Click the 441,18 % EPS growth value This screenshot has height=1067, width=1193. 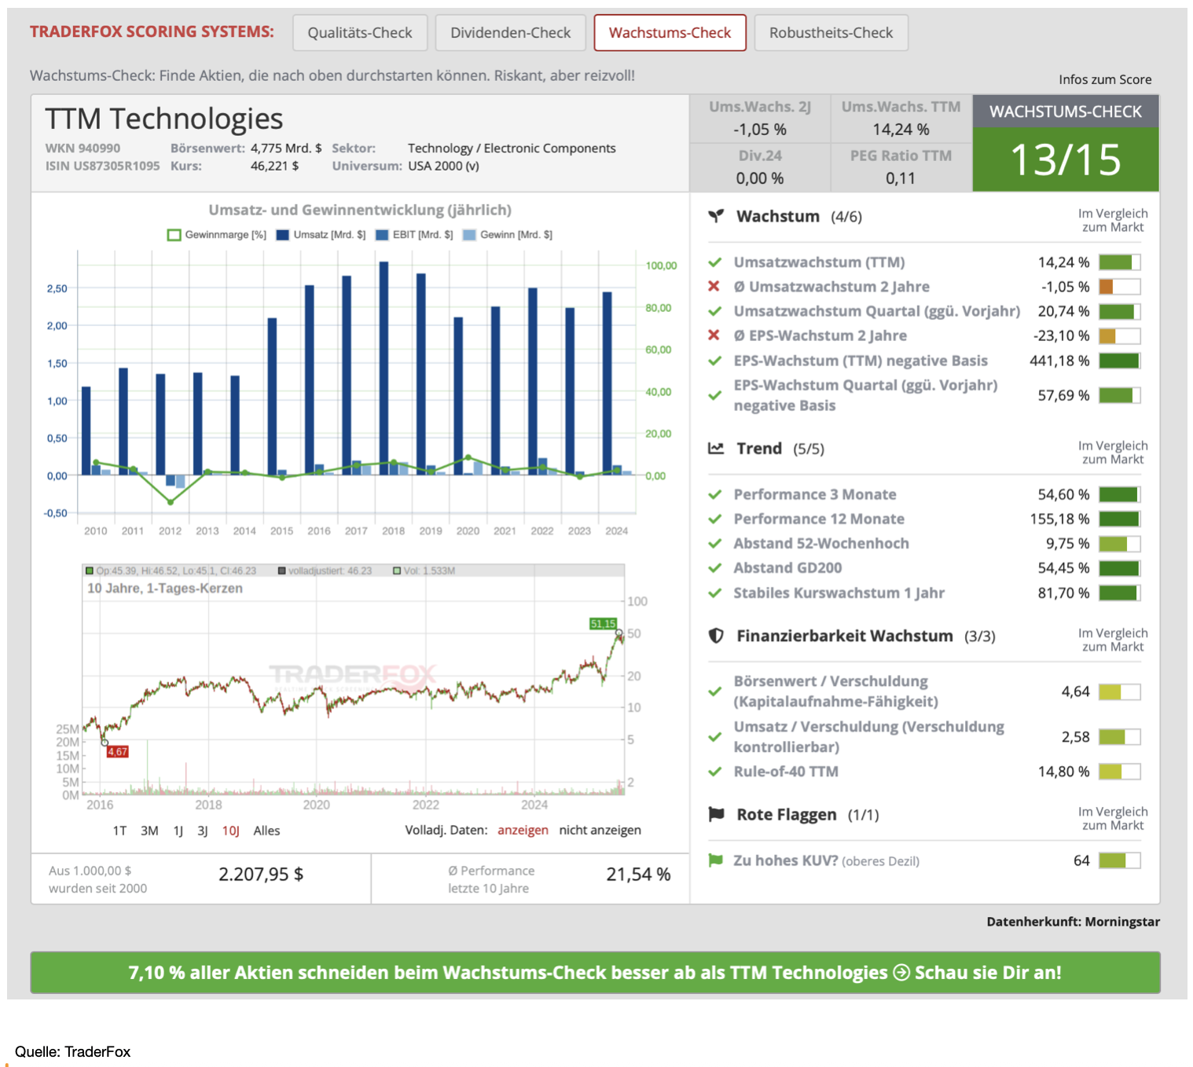click(x=1059, y=361)
